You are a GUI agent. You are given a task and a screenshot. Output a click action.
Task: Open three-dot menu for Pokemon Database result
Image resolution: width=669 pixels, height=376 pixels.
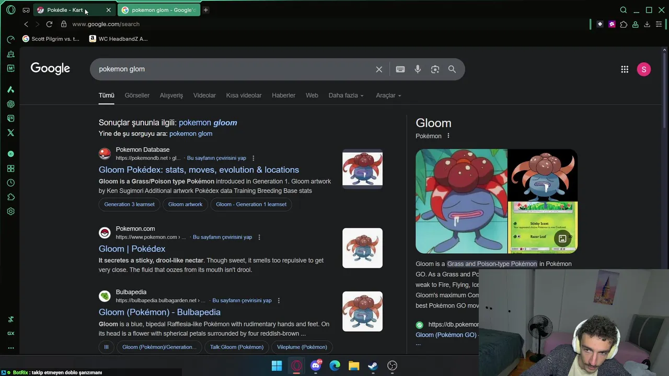click(x=253, y=158)
